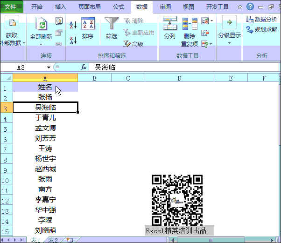Click the Text to Columns (分列) icon

point(169,28)
